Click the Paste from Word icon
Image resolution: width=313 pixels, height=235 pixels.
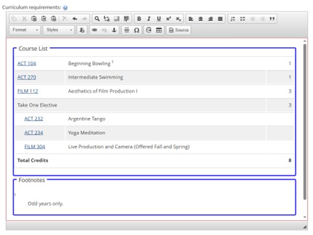point(53,19)
